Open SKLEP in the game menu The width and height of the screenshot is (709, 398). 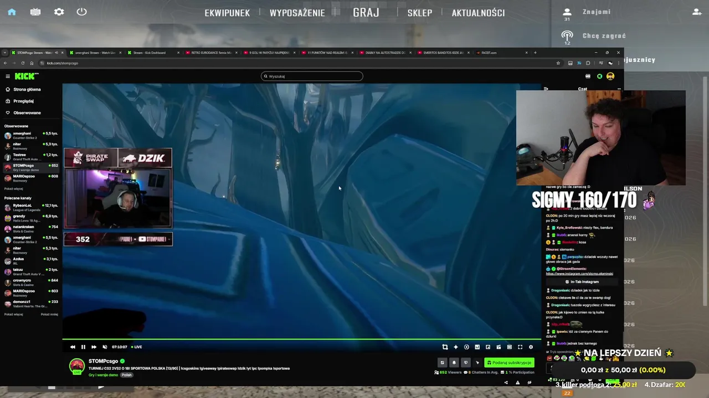[x=420, y=13]
